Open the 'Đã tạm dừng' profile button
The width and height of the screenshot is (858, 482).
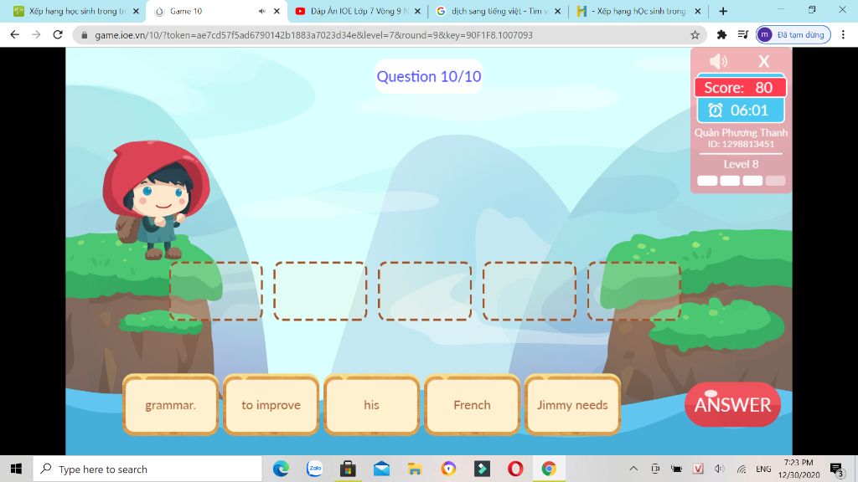point(793,34)
